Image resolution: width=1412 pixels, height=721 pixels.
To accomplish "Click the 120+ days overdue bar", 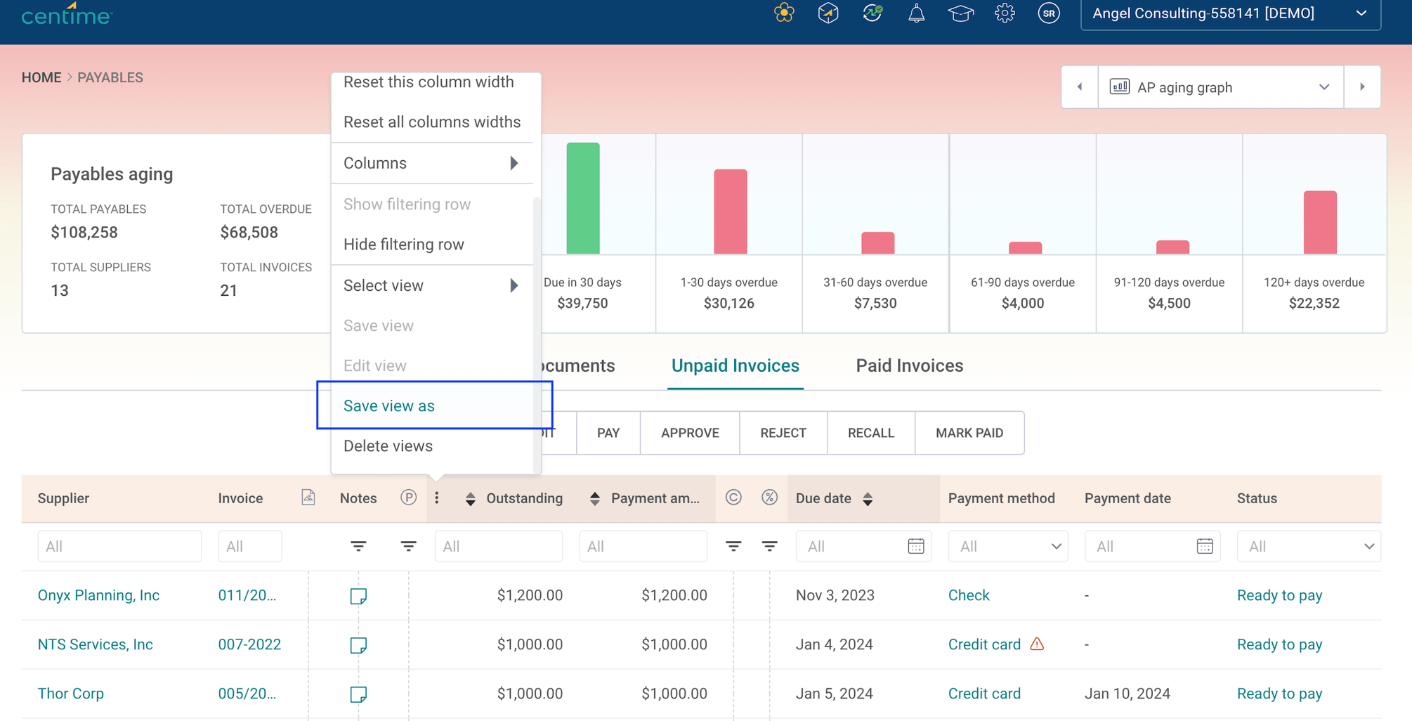I will (x=1320, y=222).
